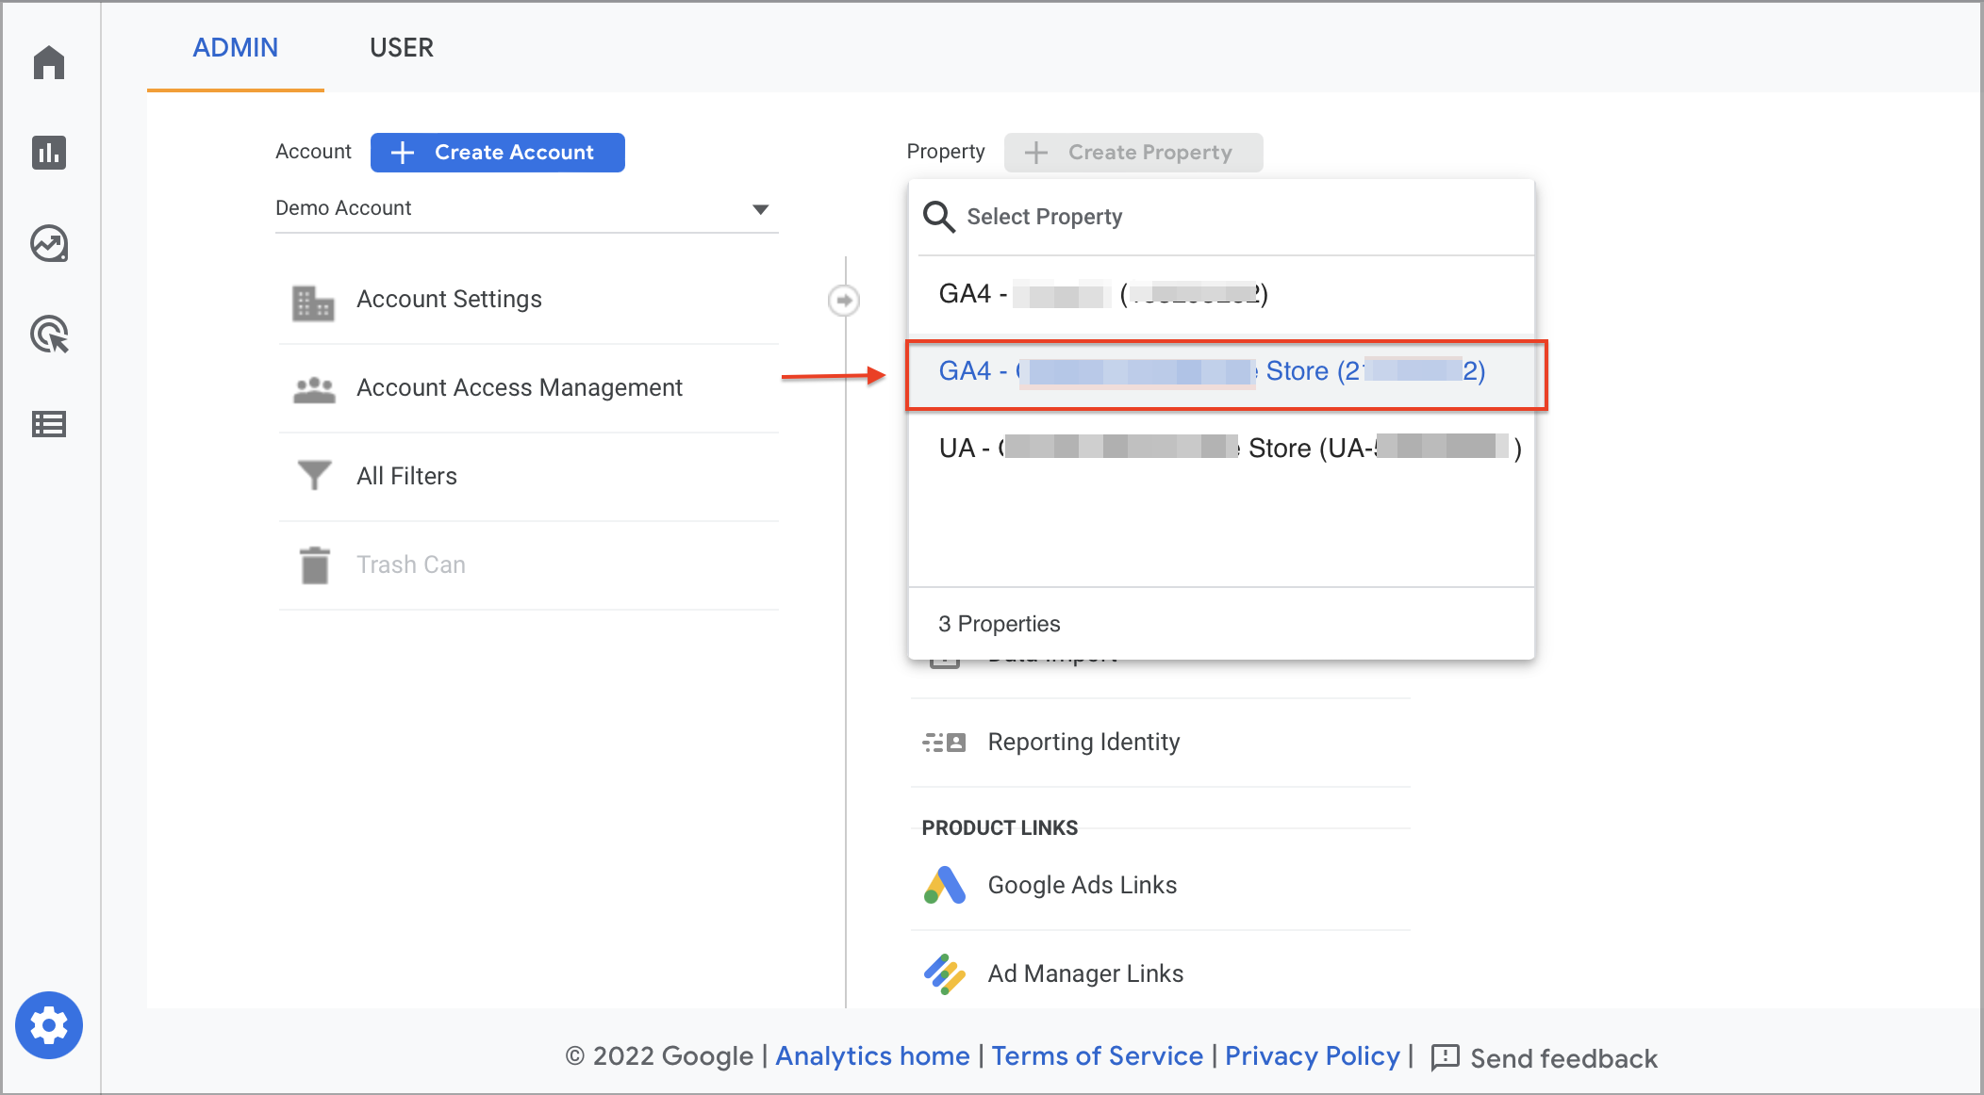Open the Home icon in sidebar
Screen dimensions: 1984x1095
(49, 62)
